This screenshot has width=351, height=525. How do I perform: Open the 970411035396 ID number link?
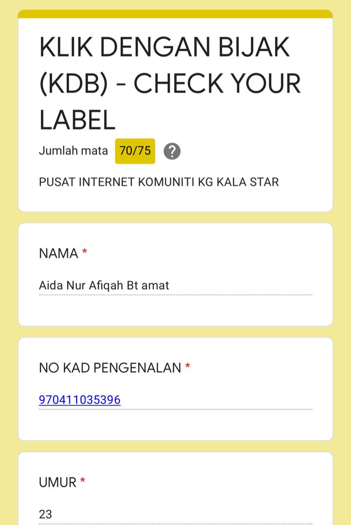(x=80, y=400)
